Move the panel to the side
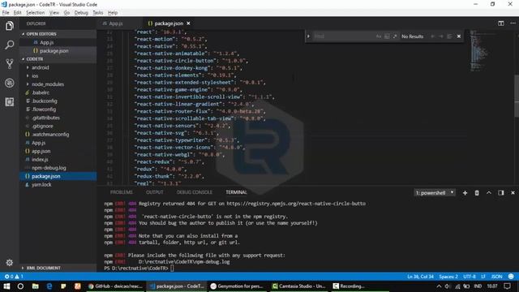Screen dimensions: 519x292 point(501,193)
